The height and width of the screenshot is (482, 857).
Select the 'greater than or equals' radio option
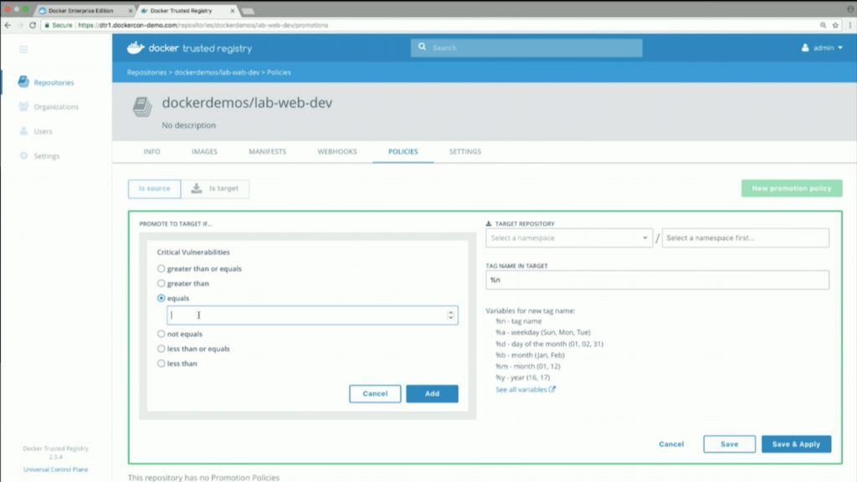[x=162, y=269]
